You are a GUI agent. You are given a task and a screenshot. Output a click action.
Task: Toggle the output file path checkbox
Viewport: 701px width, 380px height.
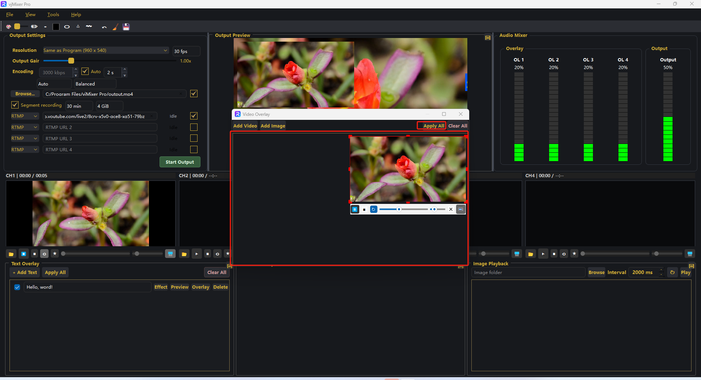point(194,94)
